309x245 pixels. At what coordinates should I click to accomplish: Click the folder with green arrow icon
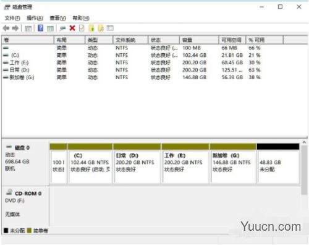(91, 28)
